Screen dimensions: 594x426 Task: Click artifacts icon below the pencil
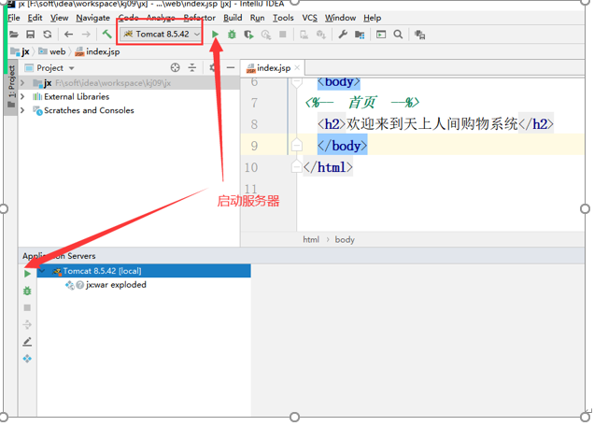(x=27, y=358)
